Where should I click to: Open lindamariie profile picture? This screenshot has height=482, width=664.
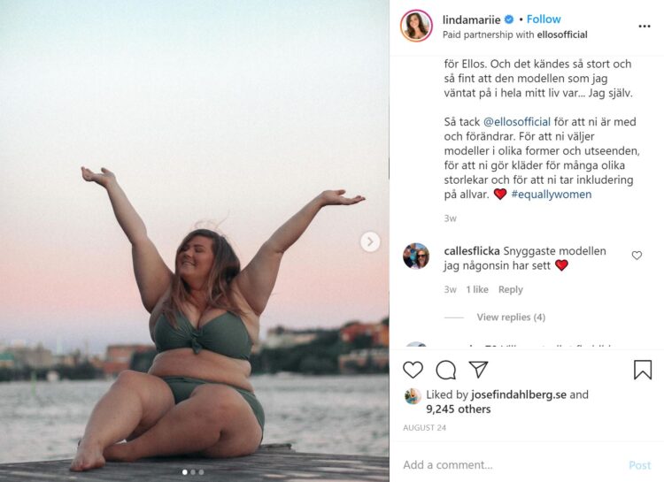click(x=416, y=26)
